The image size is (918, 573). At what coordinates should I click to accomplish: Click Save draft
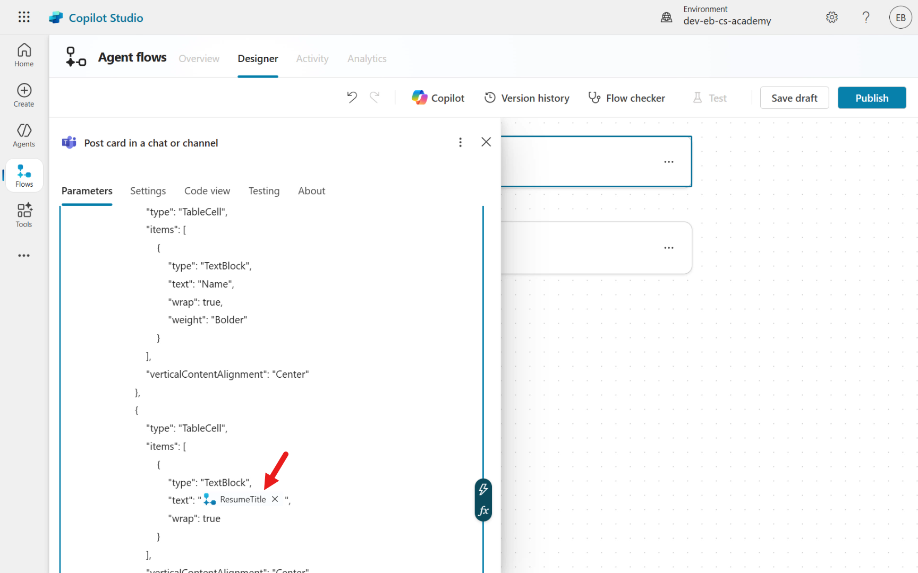pyautogui.click(x=794, y=98)
